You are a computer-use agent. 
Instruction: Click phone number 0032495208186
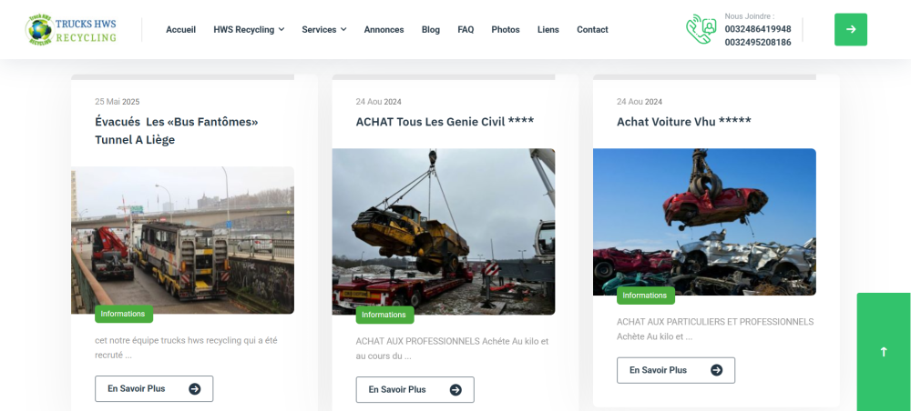tap(758, 43)
